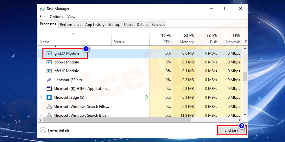Click the horizontal scrollbar left arrow
Viewport: 285px width, 142px height.
(x=40, y=120)
